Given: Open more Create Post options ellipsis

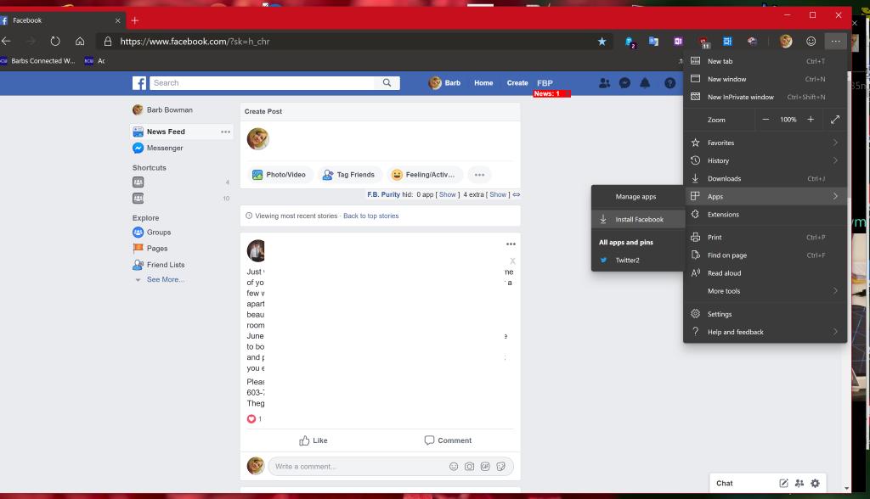Looking at the screenshot, I should (x=479, y=175).
